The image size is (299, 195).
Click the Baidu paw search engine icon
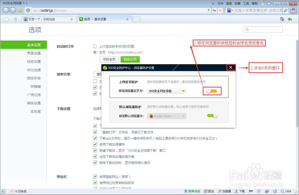click(229, 10)
